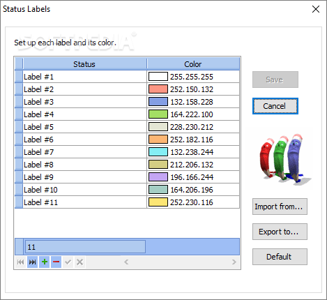Open the Export to... dialog
Viewport: 327px width, 300px height.
coord(280,232)
